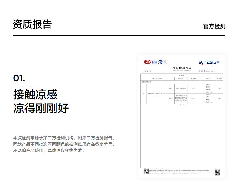Click the 洗后 test results row
This screenshot has width=238, height=189.
(x=182, y=99)
